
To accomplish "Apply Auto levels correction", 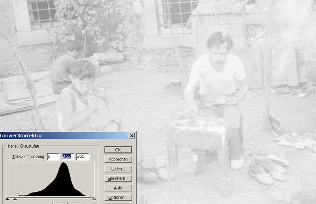I will click(118, 188).
